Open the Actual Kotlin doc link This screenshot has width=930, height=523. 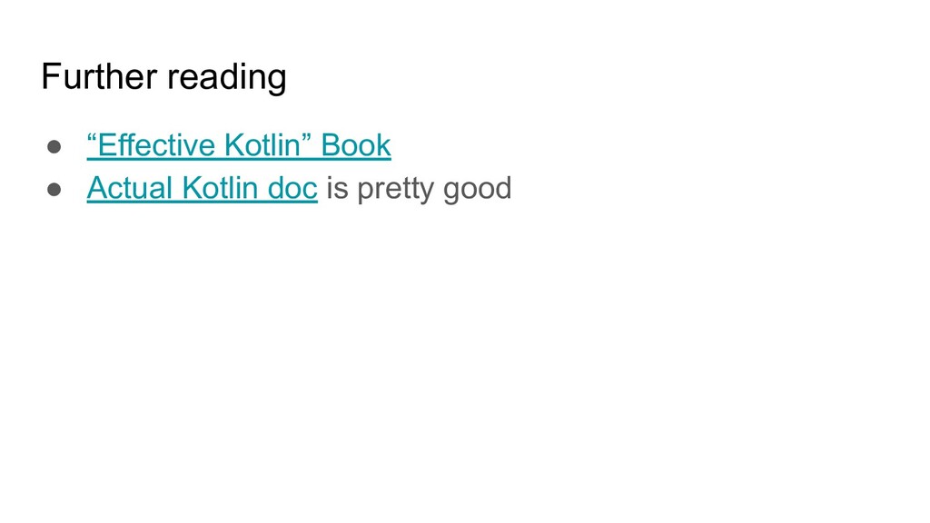pos(203,188)
